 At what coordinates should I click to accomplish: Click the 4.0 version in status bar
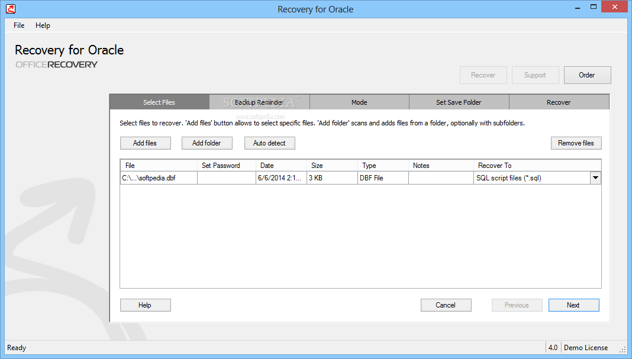[553, 348]
